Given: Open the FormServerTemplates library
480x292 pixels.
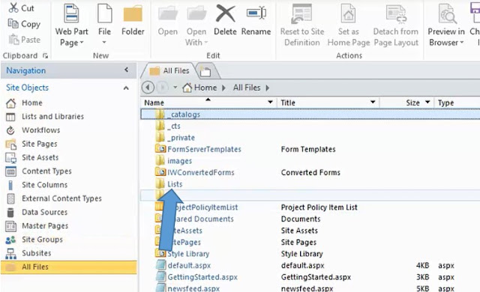Looking at the screenshot, I should [204, 149].
